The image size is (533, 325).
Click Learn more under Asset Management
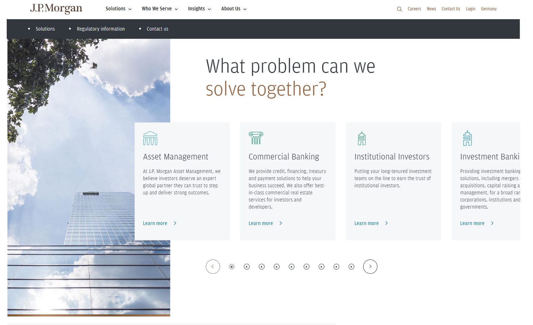click(155, 223)
